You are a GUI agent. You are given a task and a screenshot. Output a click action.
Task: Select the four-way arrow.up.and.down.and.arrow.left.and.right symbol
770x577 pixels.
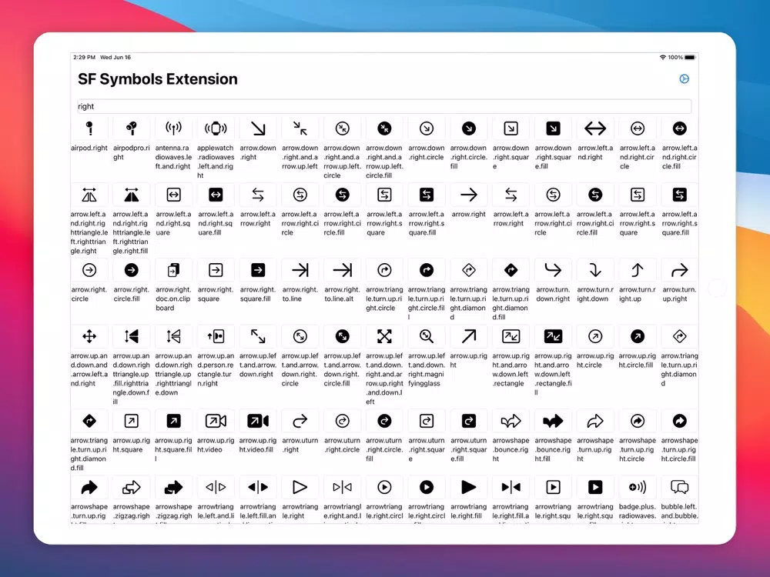(89, 337)
